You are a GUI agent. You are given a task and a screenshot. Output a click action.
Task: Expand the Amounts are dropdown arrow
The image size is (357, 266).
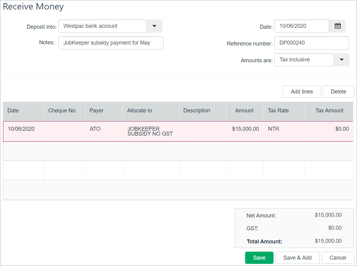(x=341, y=60)
